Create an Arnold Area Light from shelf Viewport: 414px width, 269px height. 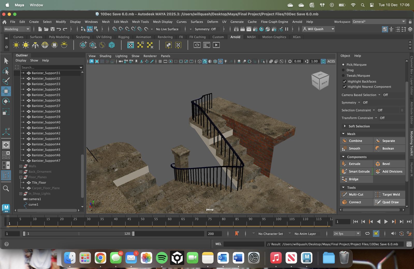[16, 45]
